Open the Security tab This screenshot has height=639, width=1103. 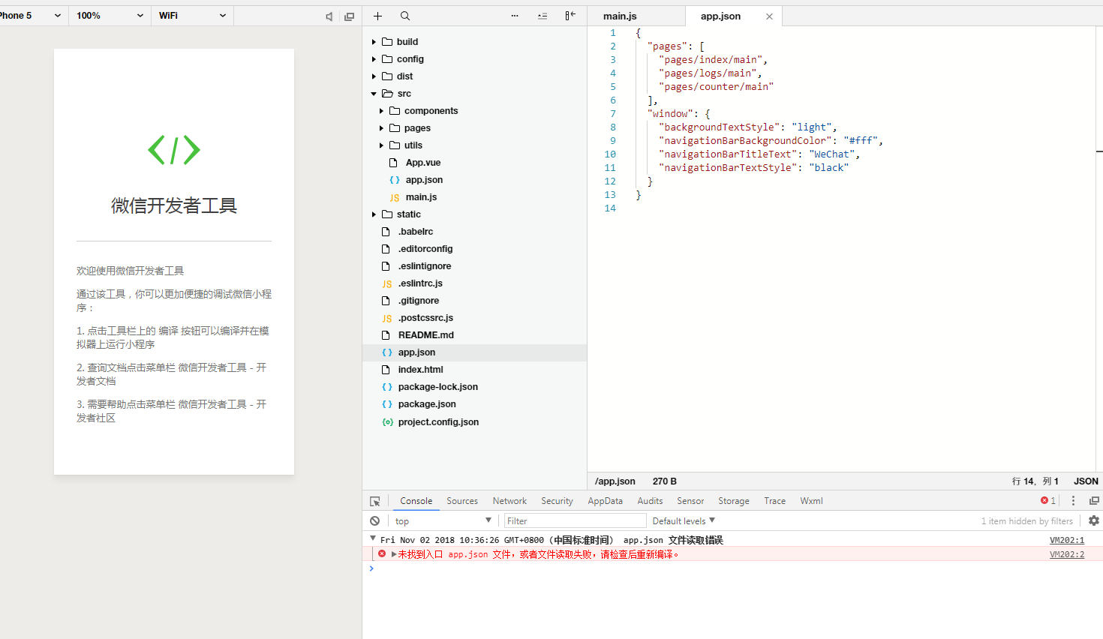click(557, 501)
